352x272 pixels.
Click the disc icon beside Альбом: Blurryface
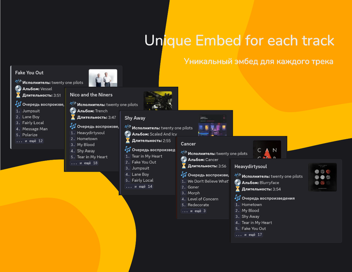[x=238, y=182]
